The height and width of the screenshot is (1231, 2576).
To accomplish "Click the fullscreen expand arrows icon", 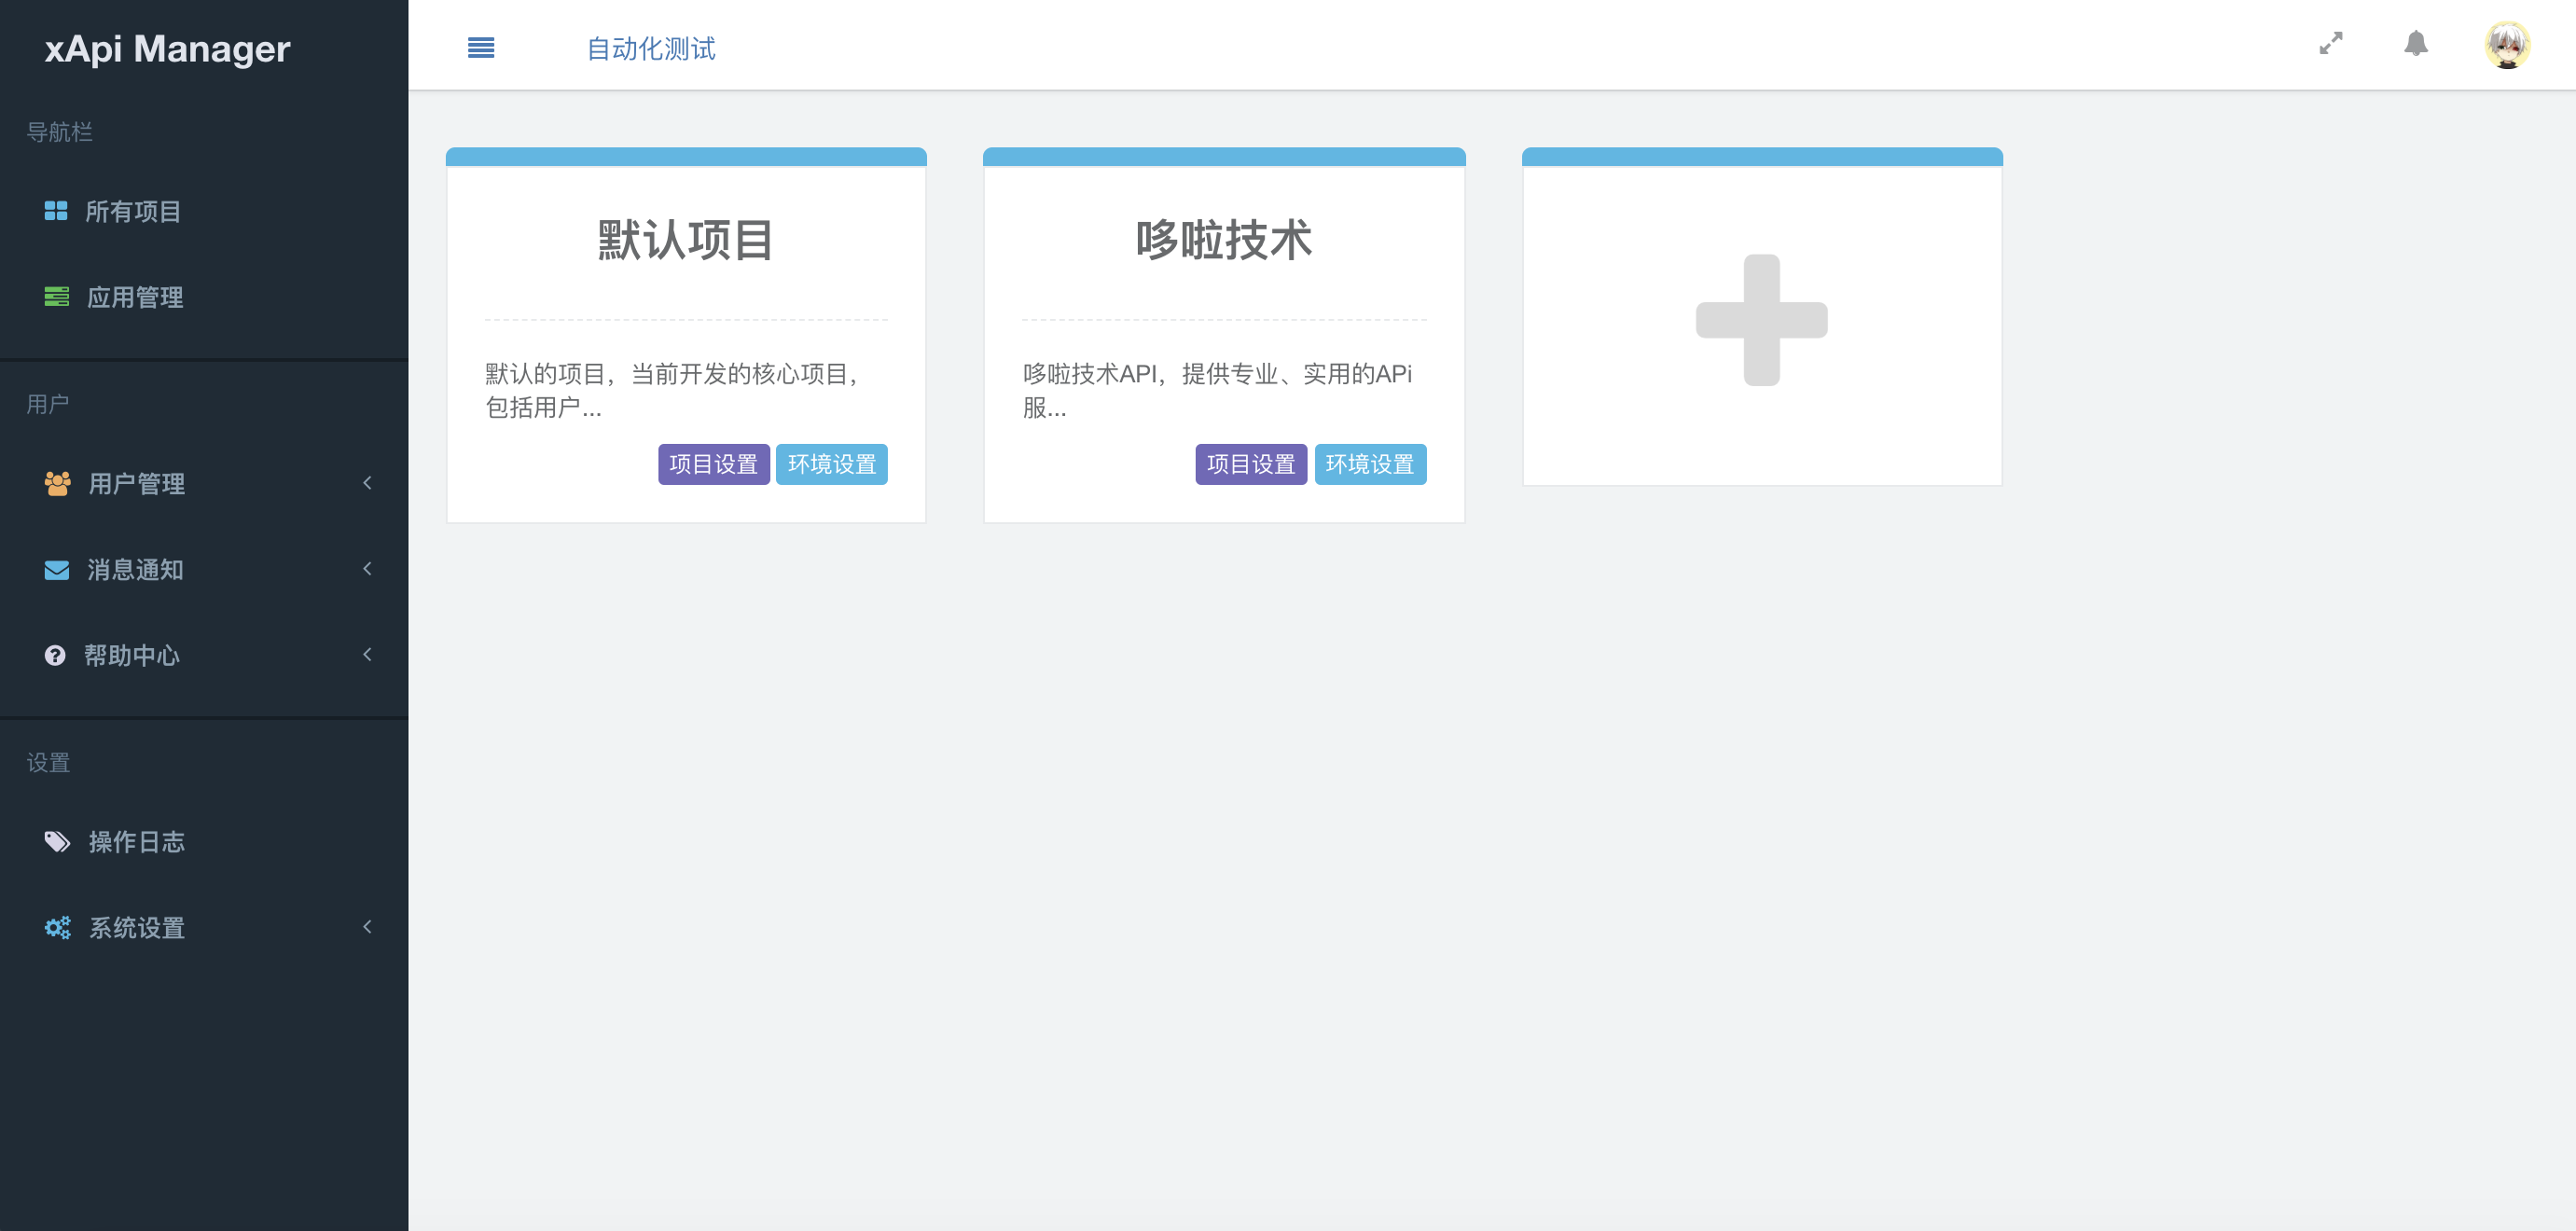I will tap(2331, 44).
